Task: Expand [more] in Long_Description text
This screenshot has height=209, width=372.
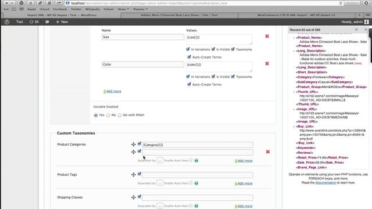Action: 358,63
